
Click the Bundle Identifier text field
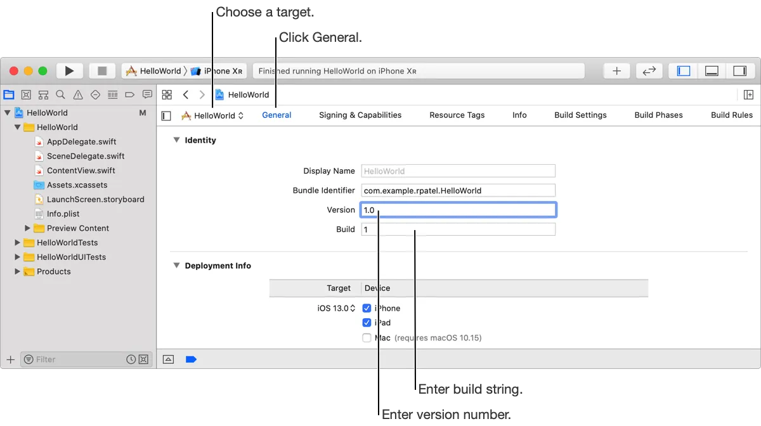point(458,190)
